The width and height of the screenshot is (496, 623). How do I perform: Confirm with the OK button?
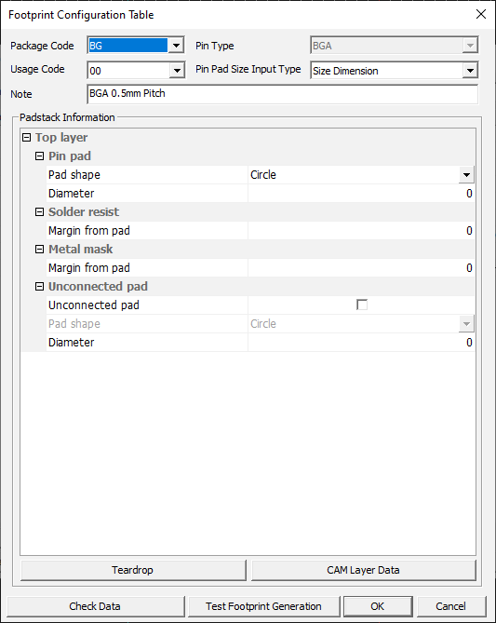378,606
